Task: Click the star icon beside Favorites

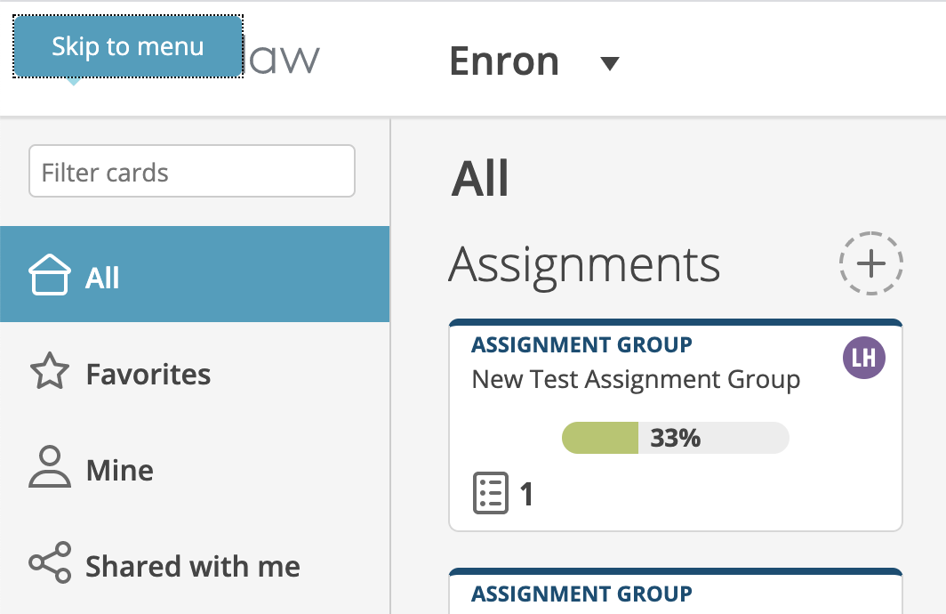Action: click(50, 371)
